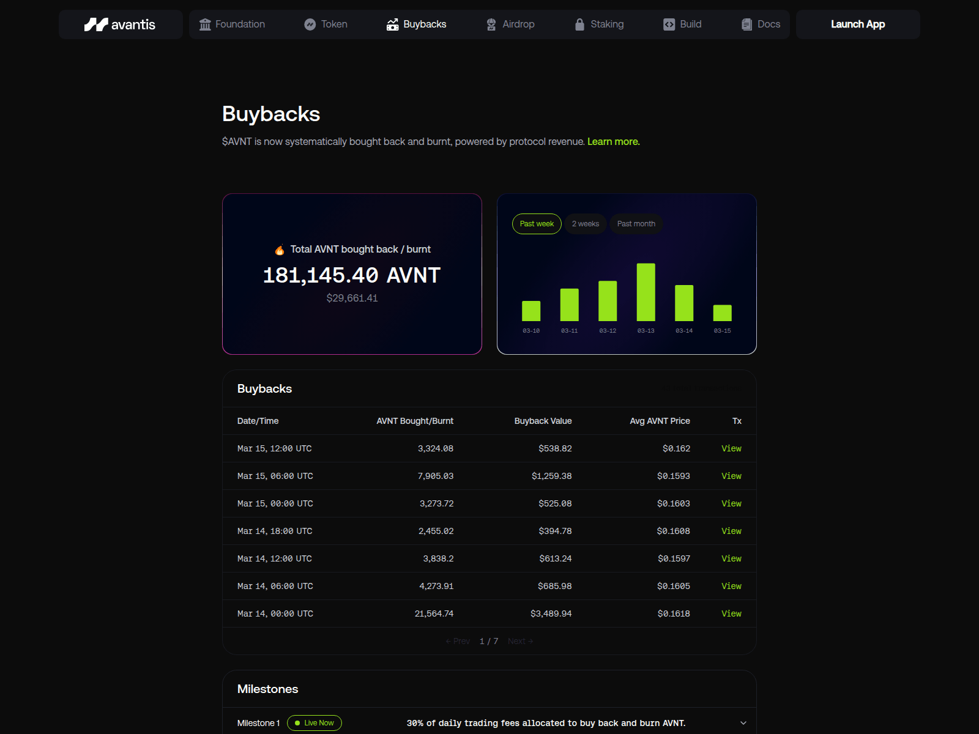Expand the Milestone 1 row chevron
This screenshot has width=979, height=734.
click(743, 723)
